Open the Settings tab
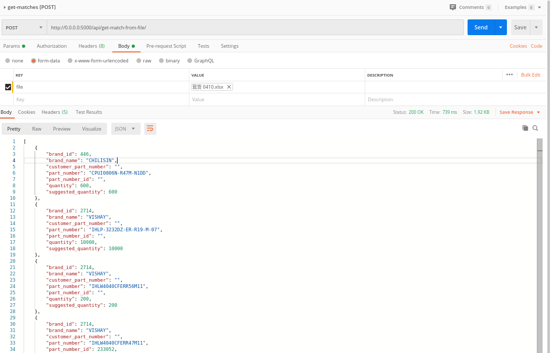 click(229, 46)
